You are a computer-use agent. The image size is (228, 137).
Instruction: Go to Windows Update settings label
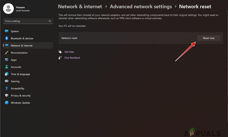20,103
